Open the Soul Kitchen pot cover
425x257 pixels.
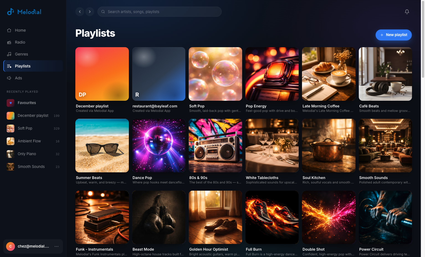coord(329,145)
